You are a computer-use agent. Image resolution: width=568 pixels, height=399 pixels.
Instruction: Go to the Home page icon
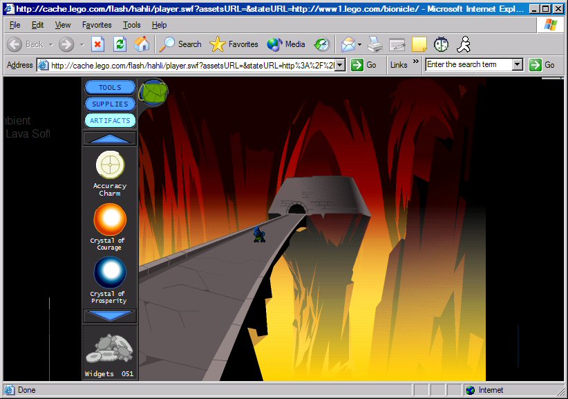tap(142, 44)
